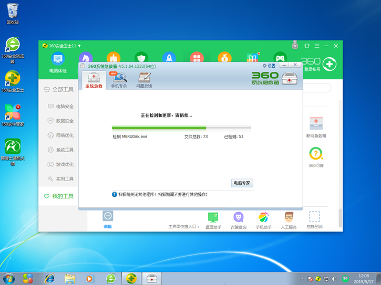Show hidden icons in system tray
Viewport: 381px width, 285px height.
point(302,278)
